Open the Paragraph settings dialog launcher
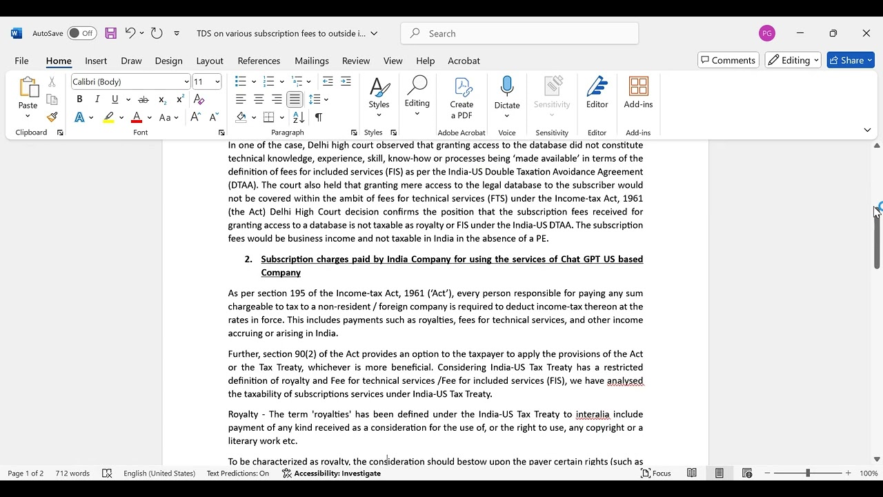Viewport: 883px width, 497px height. [x=354, y=133]
